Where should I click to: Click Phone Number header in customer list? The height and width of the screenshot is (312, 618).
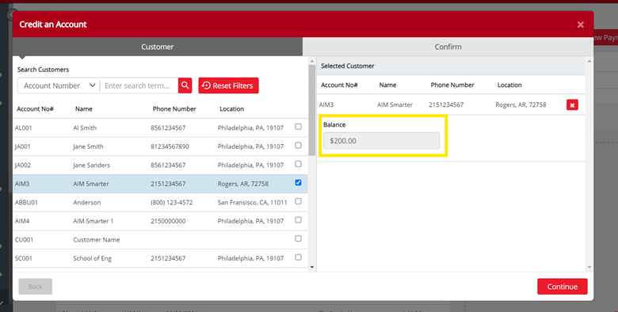click(x=174, y=108)
